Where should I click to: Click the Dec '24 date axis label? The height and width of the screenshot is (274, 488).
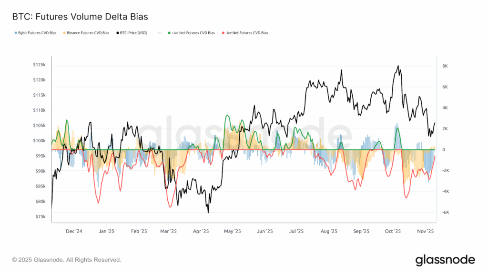[74, 231]
